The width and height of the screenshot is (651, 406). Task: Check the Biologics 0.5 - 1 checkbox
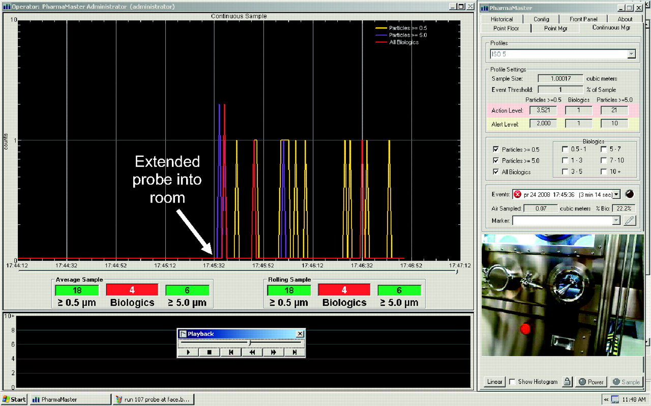(565, 149)
